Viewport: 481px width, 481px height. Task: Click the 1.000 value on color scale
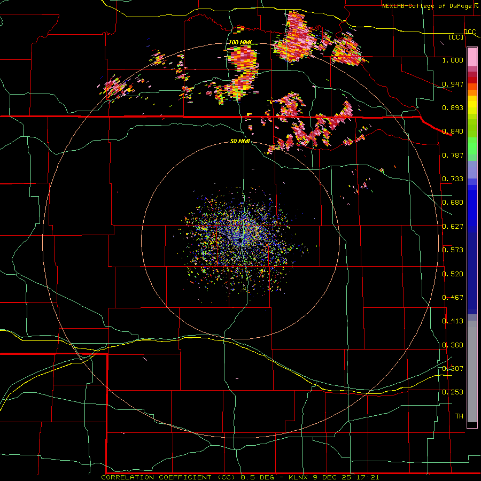[x=453, y=60]
